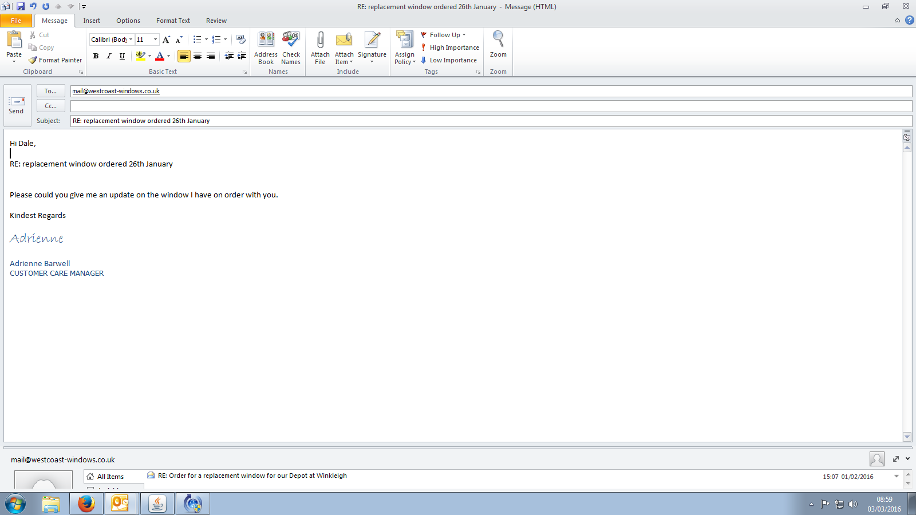Expand the numbering style dropdown arrow
The image size is (916, 515).
pyautogui.click(x=225, y=39)
